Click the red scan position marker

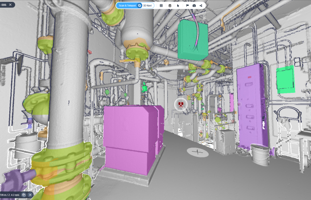(181, 105)
